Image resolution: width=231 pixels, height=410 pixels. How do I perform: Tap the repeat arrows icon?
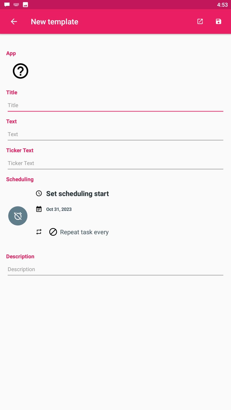click(x=39, y=232)
